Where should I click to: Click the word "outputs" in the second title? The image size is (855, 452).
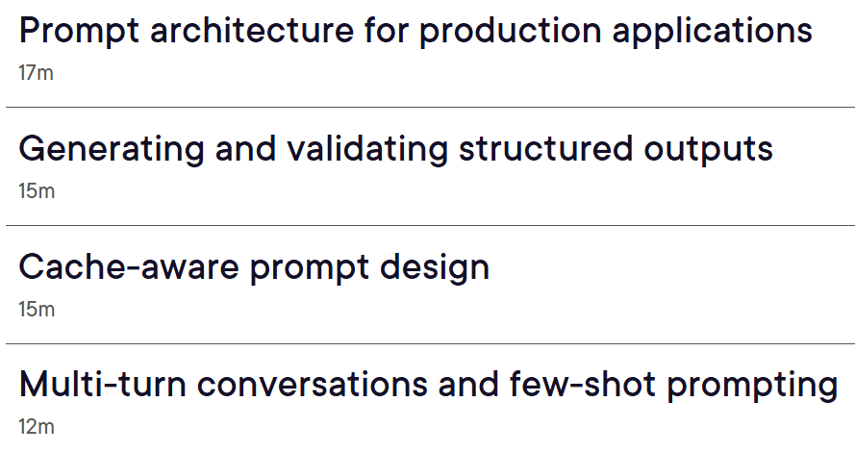pos(708,149)
